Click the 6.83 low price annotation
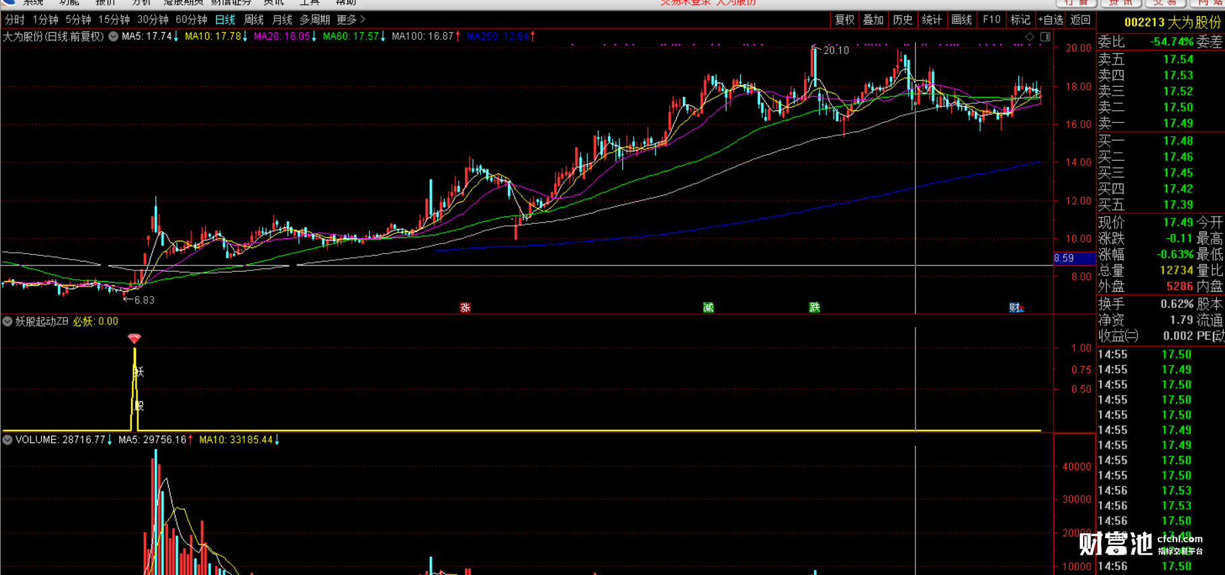This screenshot has height=575, width=1225. click(144, 300)
